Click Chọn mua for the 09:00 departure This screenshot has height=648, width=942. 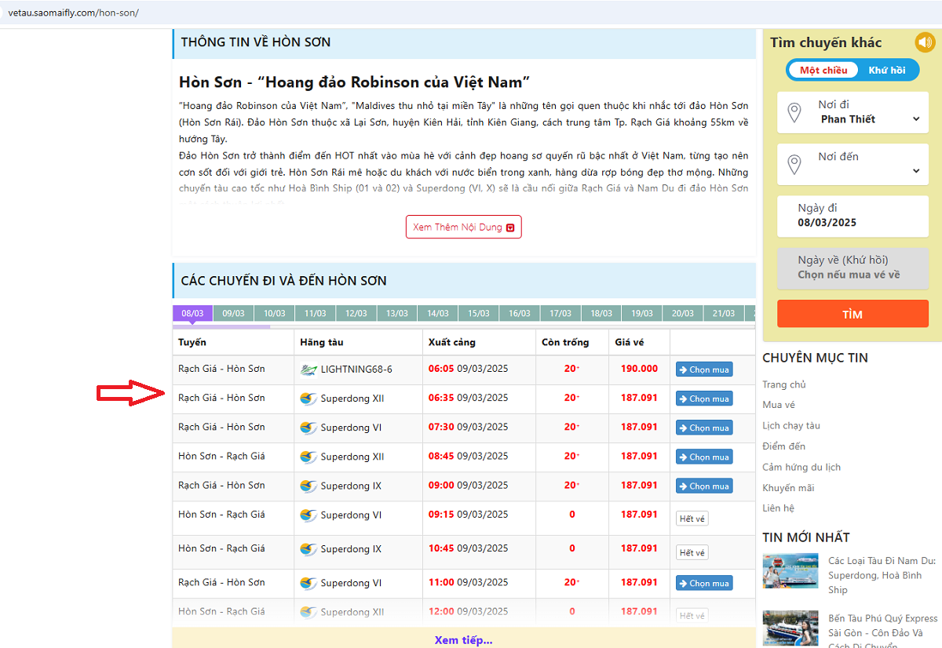[x=704, y=486]
